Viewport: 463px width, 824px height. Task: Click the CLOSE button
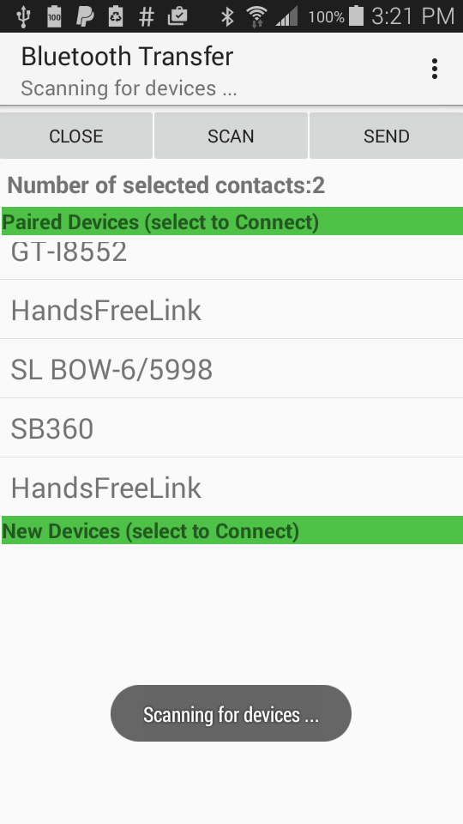click(76, 136)
